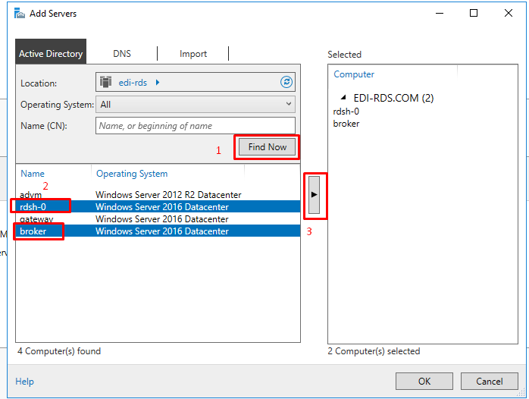This screenshot has height=399, width=529.
Task: Click the Cancel button
Action: click(x=489, y=381)
